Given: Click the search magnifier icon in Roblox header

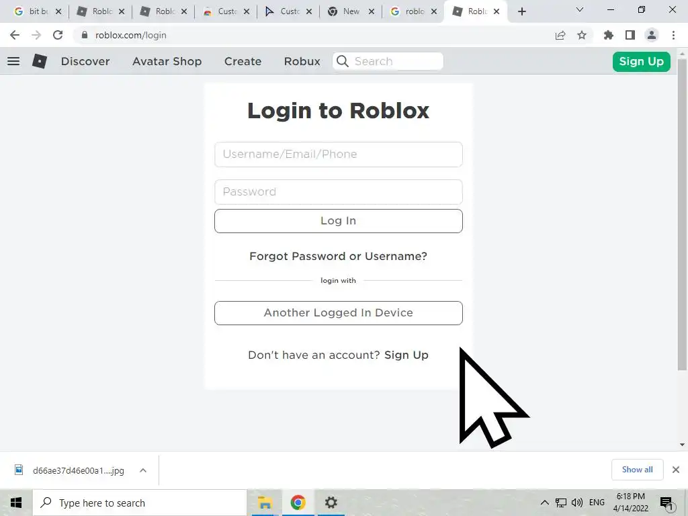Looking at the screenshot, I should click(342, 61).
